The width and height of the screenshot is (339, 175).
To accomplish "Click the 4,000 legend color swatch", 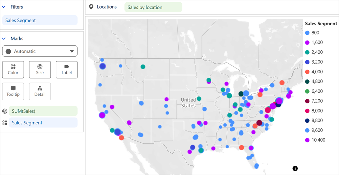I will [307, 72].
